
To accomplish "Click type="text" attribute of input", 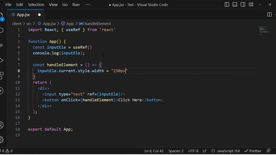I will pos(72,94).
